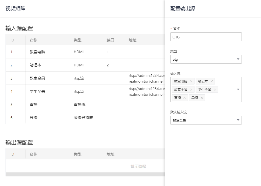This screenshot has height=186, width=261.
Task: Remove the 直播 tag from 输入流
Action: (185, 98)
